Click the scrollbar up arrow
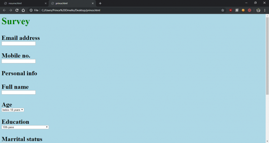269x143 pixels. pyautogui.click(x=267, y=15)
